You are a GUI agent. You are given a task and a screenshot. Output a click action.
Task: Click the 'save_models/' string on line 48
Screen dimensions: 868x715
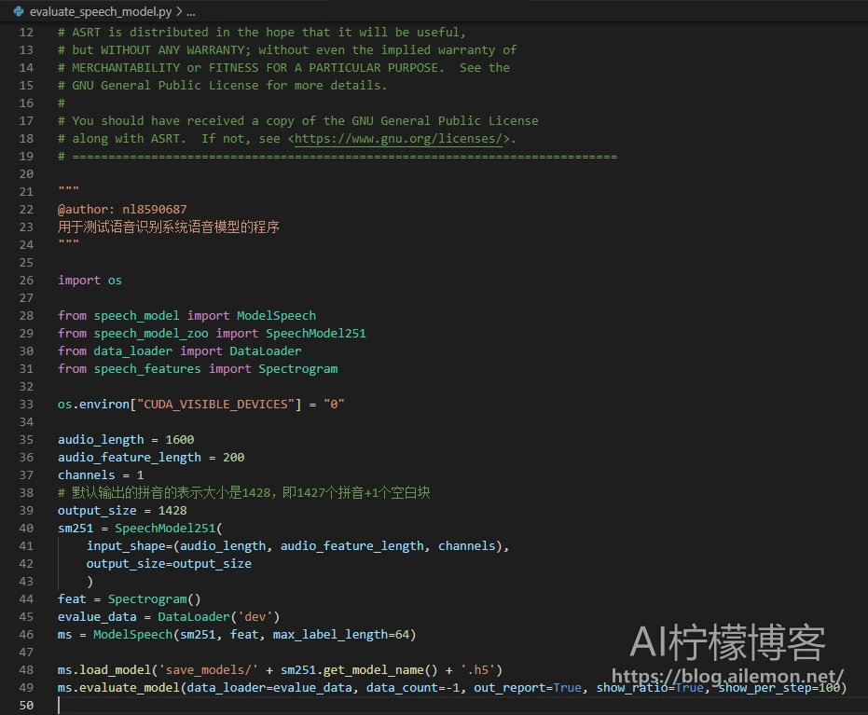pyautogui.click(x=209, y=669)
